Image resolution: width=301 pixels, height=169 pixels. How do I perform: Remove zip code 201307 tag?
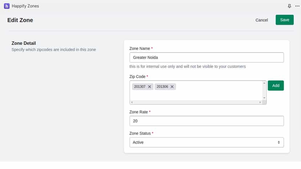(149, 87)
